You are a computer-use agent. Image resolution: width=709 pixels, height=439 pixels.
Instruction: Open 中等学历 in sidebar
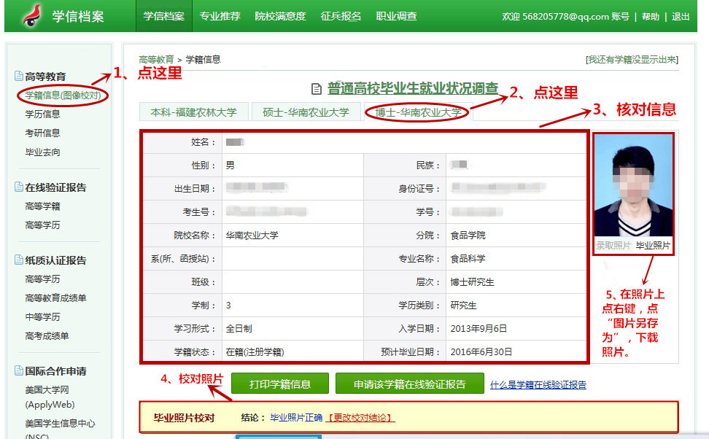pos(42,317)
